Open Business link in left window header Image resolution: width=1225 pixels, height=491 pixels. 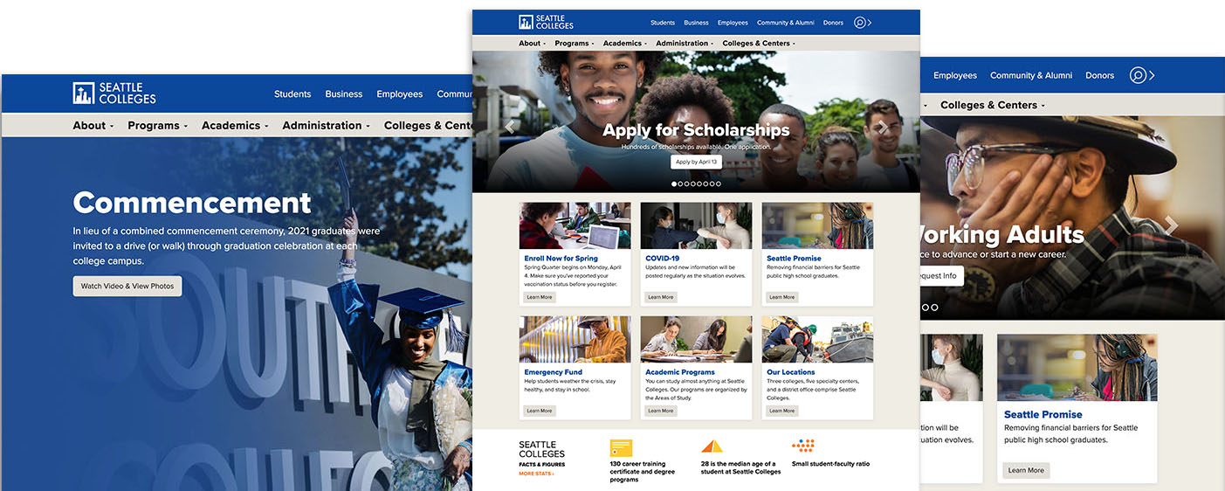[x=344, y=94]
